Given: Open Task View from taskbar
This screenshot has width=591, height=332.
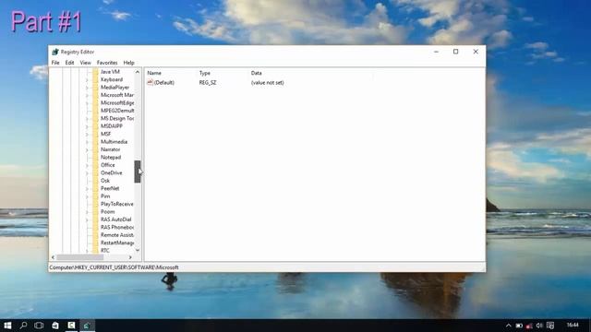Looking at the screenshot, I should (x=39, y=326).
